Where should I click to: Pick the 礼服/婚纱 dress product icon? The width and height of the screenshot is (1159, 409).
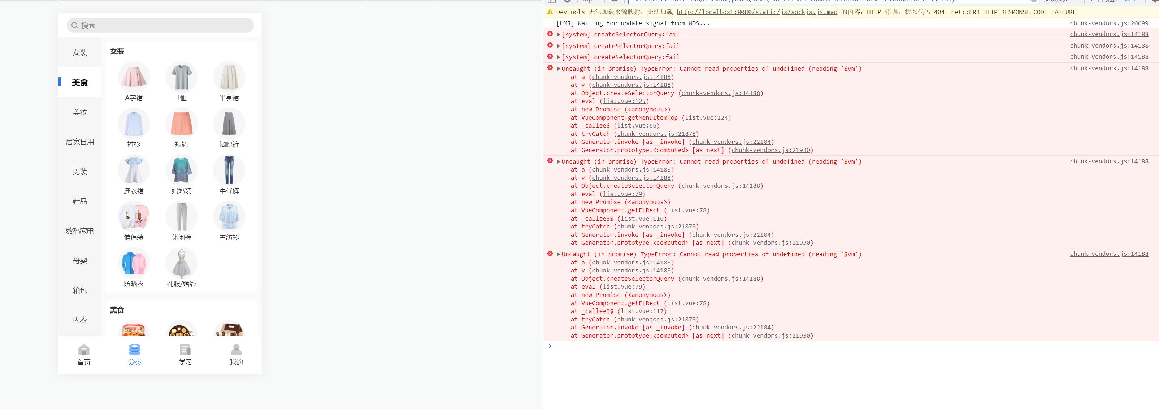coord(181,263)
